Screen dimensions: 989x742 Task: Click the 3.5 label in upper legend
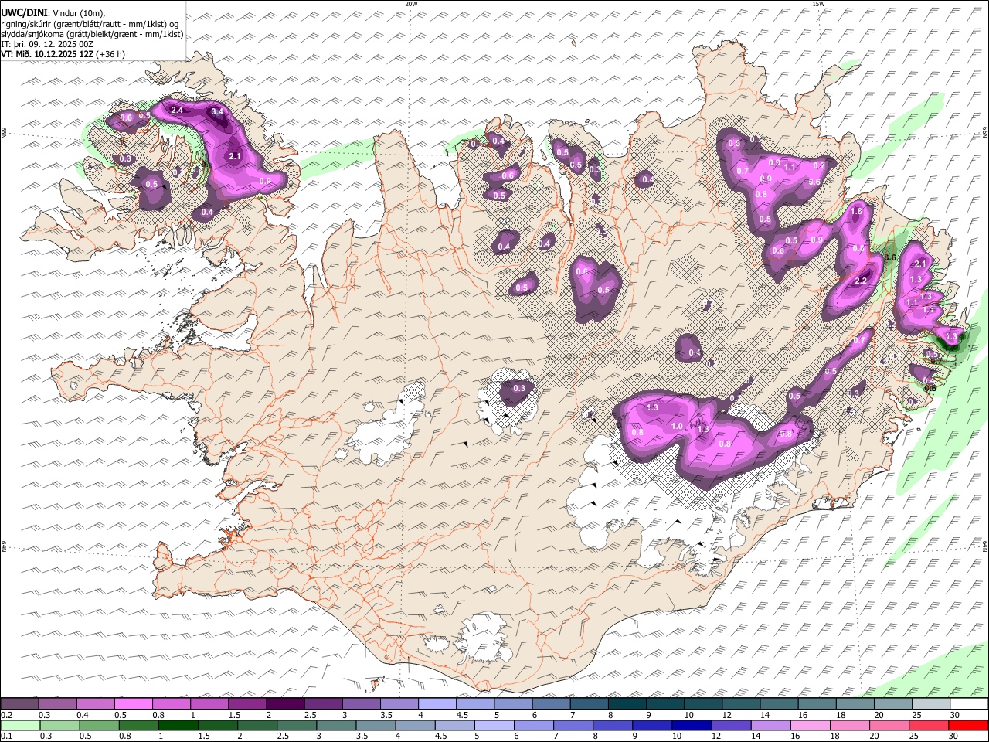pos(385,715)
